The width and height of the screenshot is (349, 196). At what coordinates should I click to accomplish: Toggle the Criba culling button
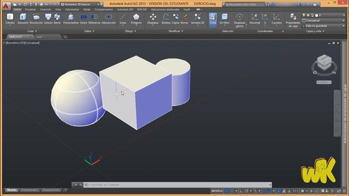213,20
